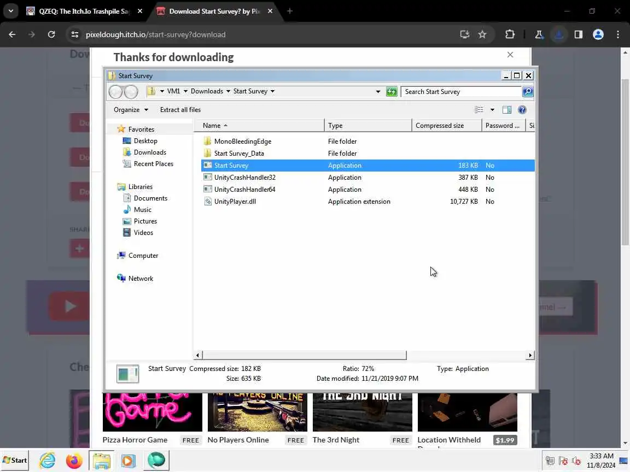Viewport: 630px width, 472px height.
Task: Sort by Compressed size column
Action: (447, 126)
